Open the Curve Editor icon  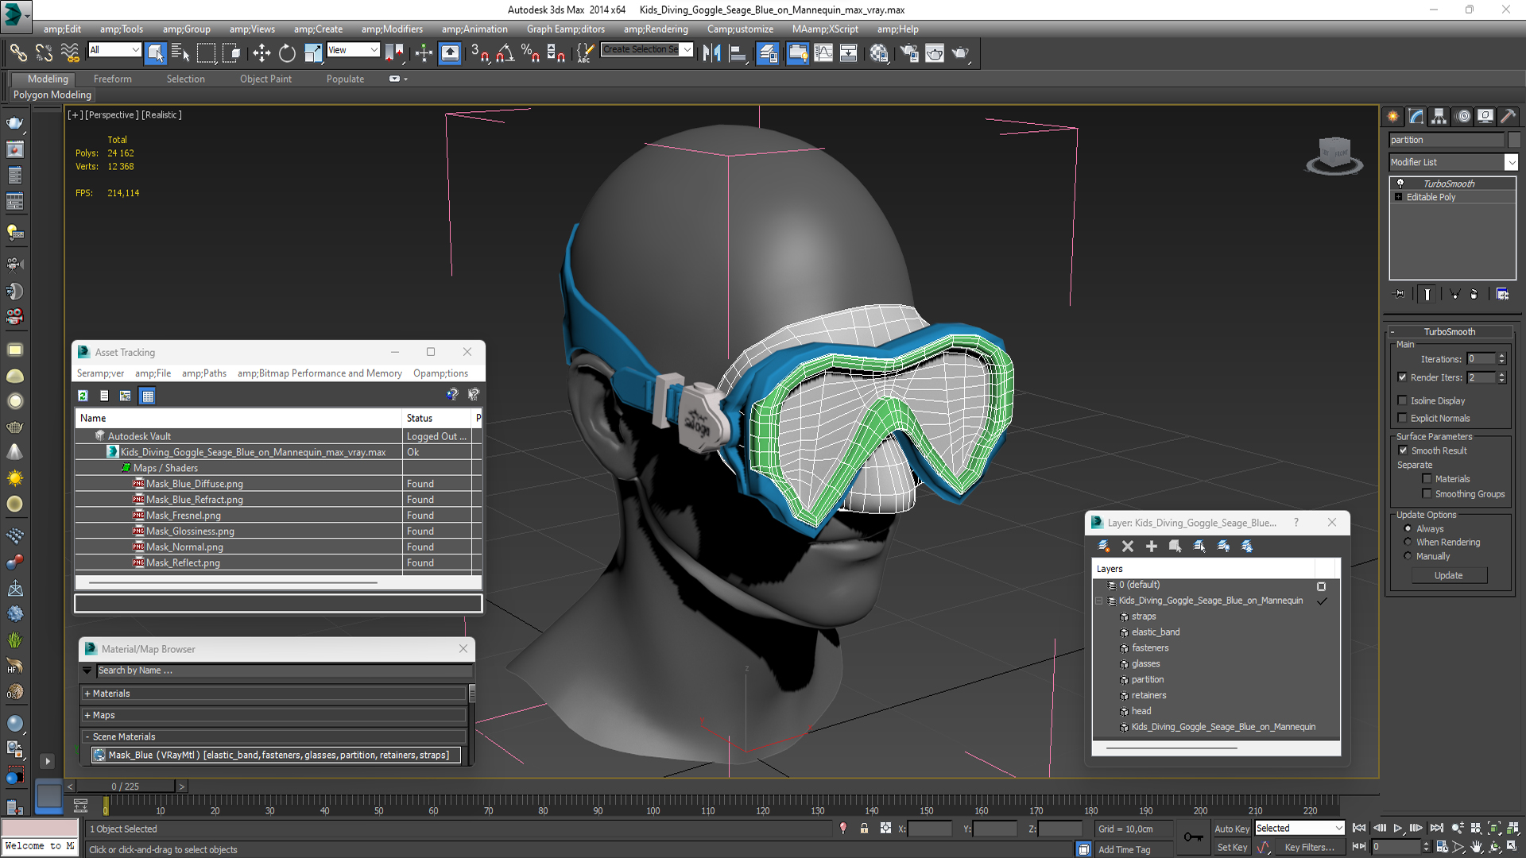pyautogui.click(x=823, y=53)
